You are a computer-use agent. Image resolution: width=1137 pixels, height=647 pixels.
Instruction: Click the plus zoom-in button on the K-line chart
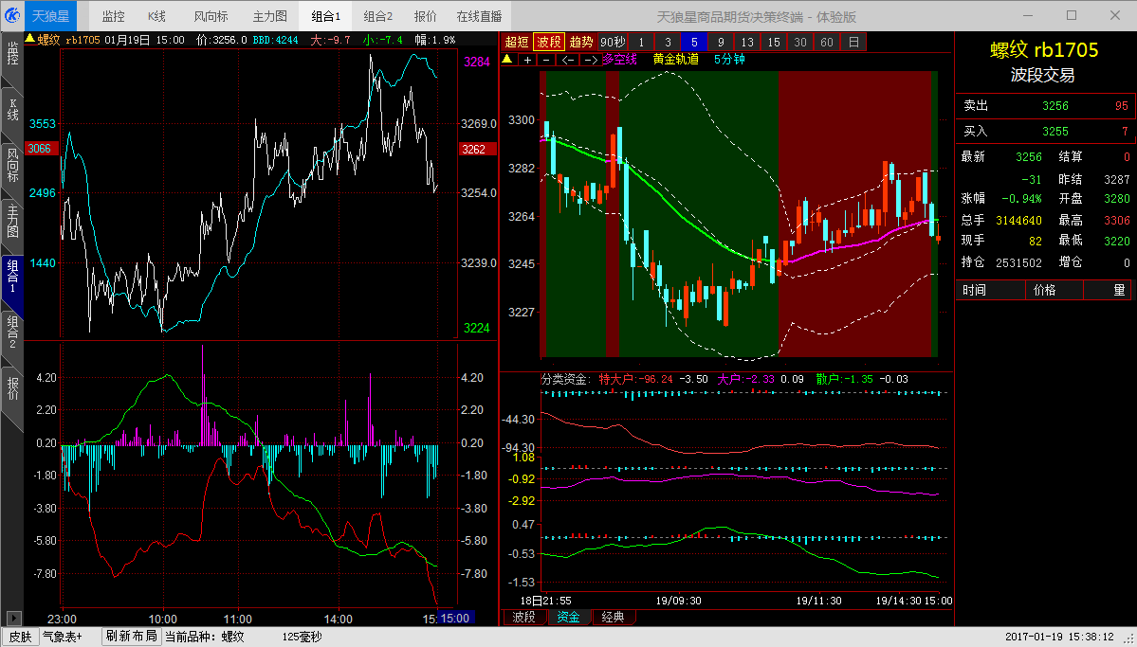coord(528,60)
